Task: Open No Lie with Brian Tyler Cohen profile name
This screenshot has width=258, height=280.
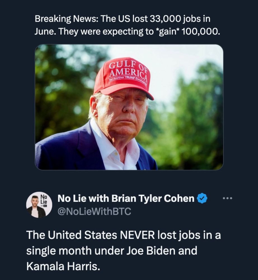Action: [x=126, y=199]
